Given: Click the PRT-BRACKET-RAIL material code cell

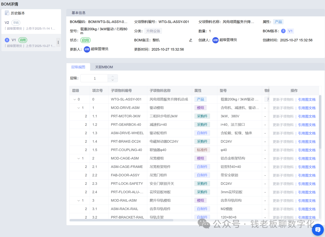Looking at the screenshot, I should pyautogui.click(x=127, y=217).
